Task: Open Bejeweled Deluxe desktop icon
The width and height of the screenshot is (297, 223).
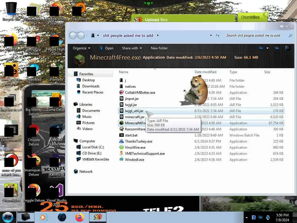Action: click(34, 74)
